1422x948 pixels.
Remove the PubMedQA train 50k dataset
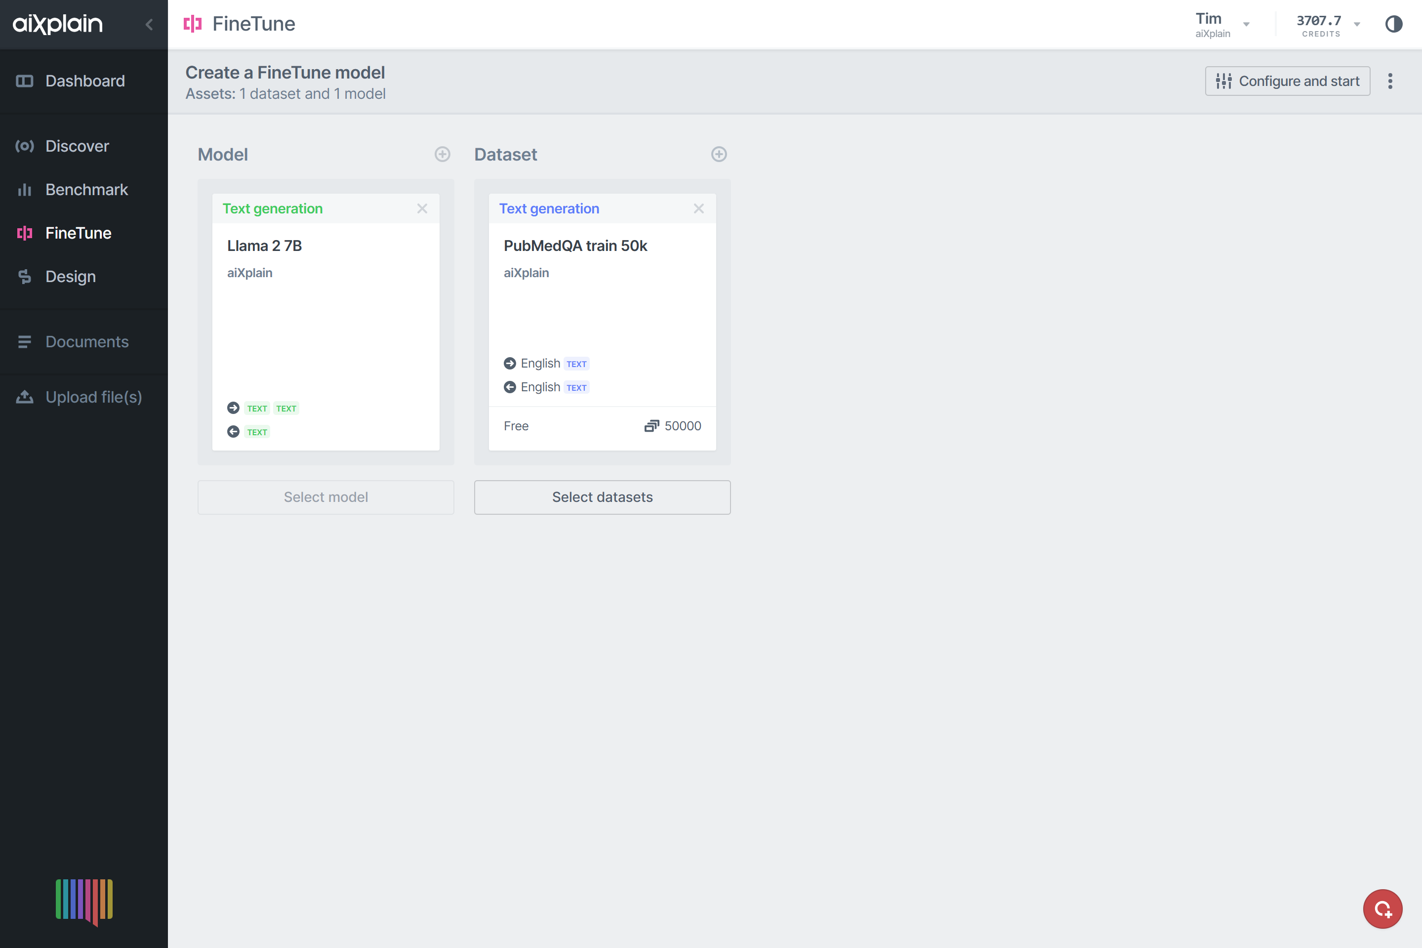pos(699,208)
